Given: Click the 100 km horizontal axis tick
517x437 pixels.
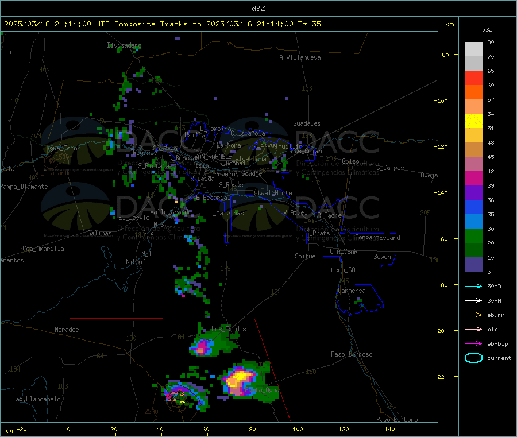Looking at the screenshot, I should tap(298, 429).
